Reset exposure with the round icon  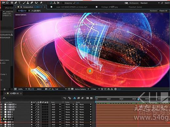pos(115,89)
